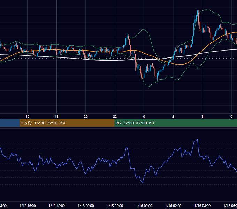Click the 16 hour label on the price chart axis
This screenshot has height=209, width=237.
point(28,117)
